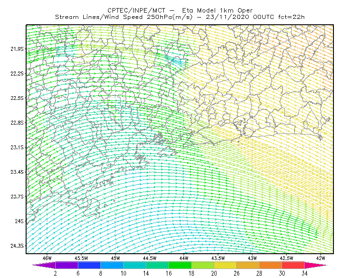Click the 23.1S latitude axis label
This screenshot has width=360, height=278.
[17, 148]
